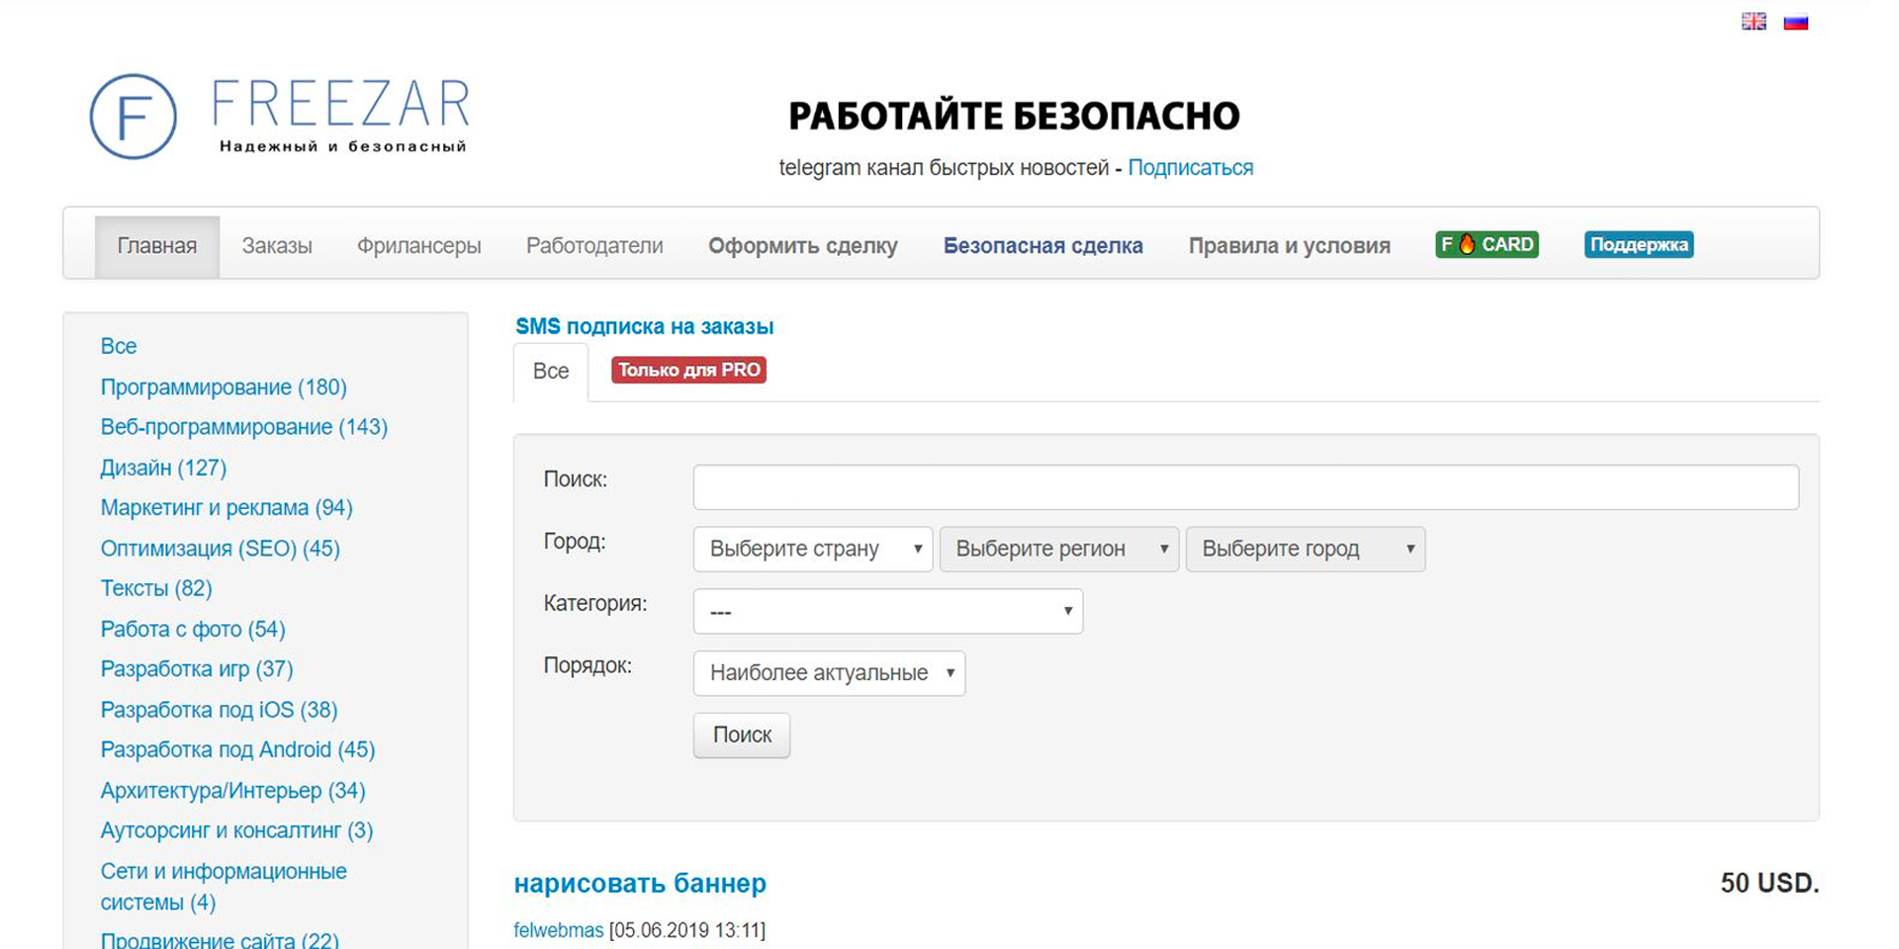The height and width of the screenshot is (949, 1899).
Task: Open the Наиболее актуальные sort dropdown
Action: pyautogui.click(x=829, y=673)
